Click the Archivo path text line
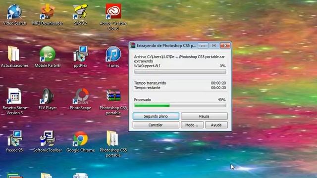Viewport: 317px width, 178px height. [x=179, y=57]
